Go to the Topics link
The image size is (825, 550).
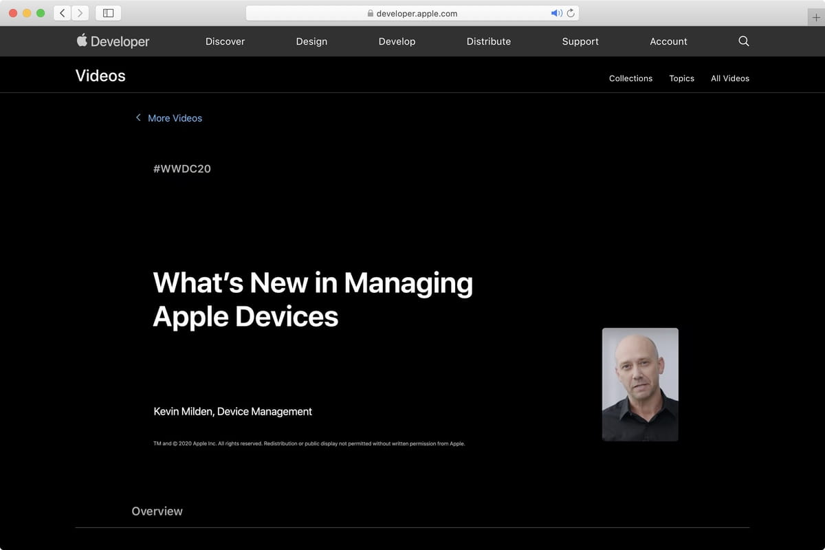click(681, 78)
